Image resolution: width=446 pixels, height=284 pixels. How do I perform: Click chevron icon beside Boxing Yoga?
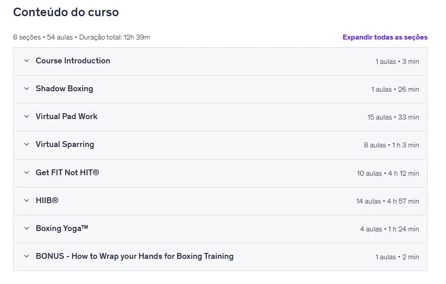point(27,229)
